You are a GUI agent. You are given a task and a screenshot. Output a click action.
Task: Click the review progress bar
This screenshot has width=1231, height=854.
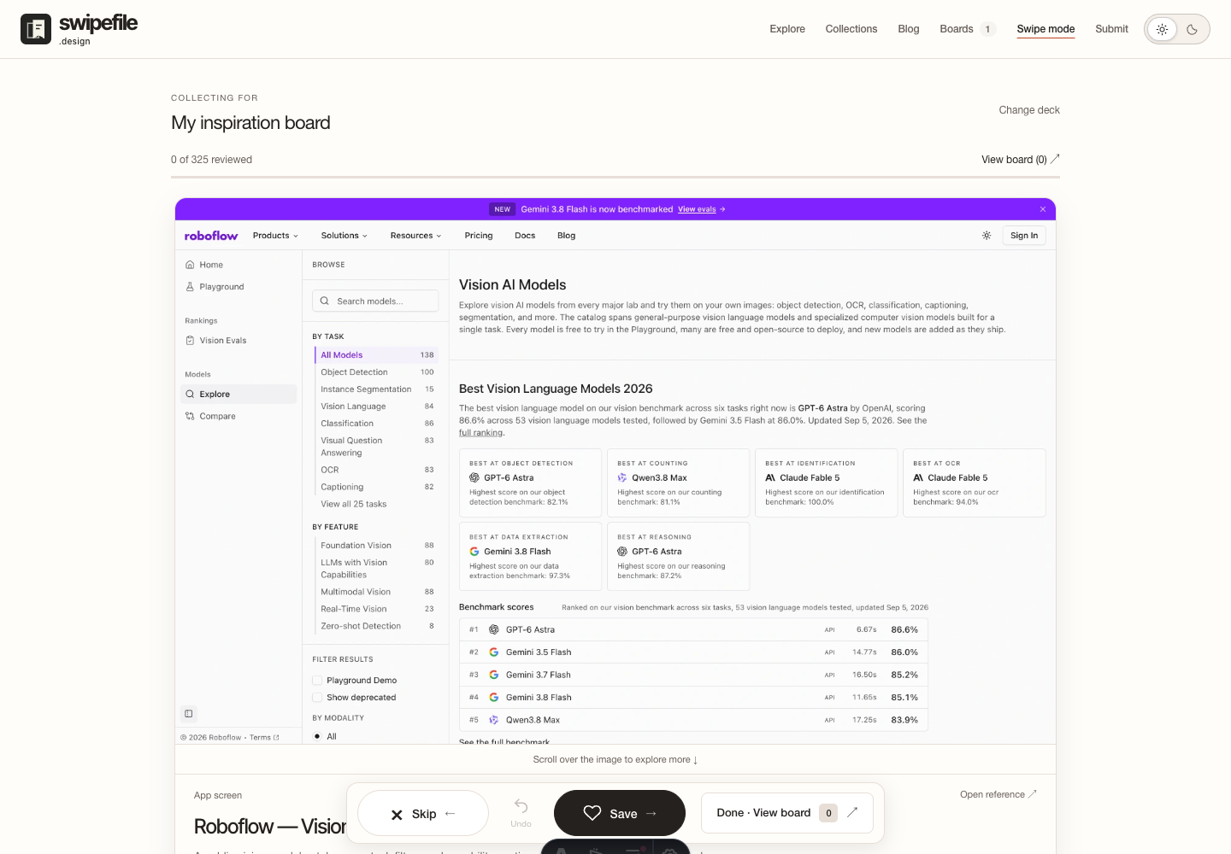click(x=615, y=177)
